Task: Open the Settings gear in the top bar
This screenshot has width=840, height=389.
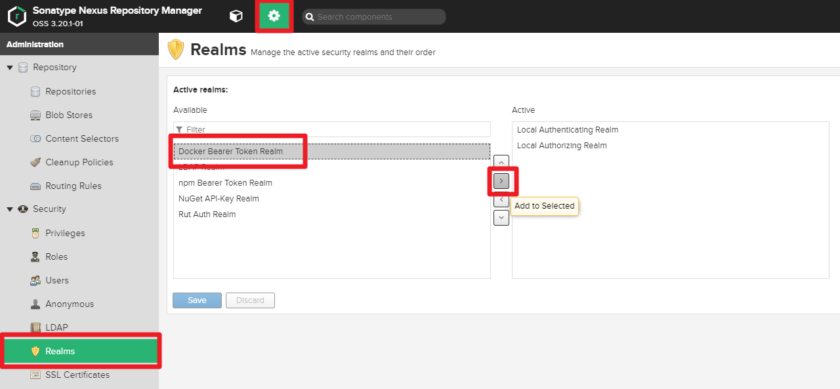Action: coord(274,16)
